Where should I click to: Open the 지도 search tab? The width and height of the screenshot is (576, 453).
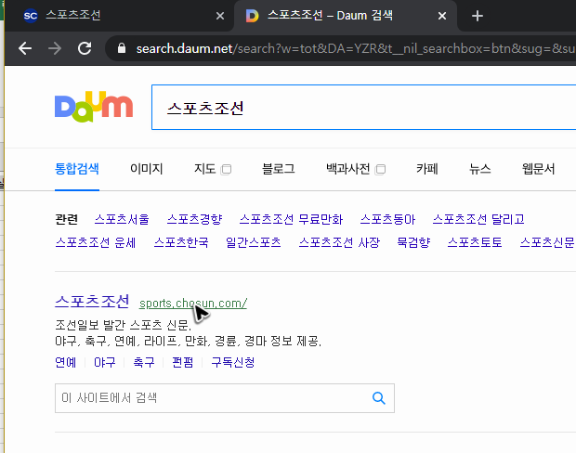(204, 169)
